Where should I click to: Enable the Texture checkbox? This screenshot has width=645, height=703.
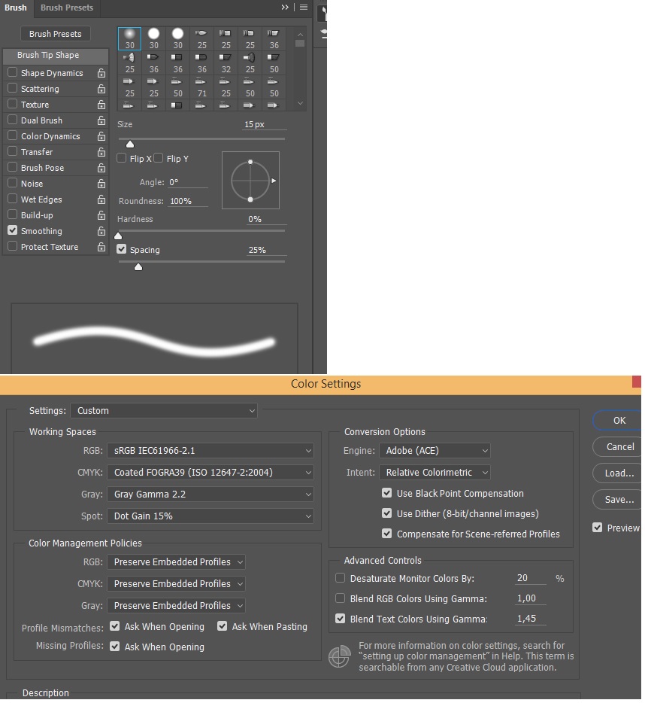(x=13, y=104)
